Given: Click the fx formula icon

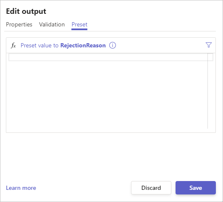Looking at the screenshot, I should [x=13, y=45].
